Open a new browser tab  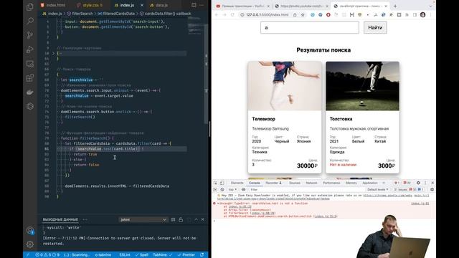395,6
